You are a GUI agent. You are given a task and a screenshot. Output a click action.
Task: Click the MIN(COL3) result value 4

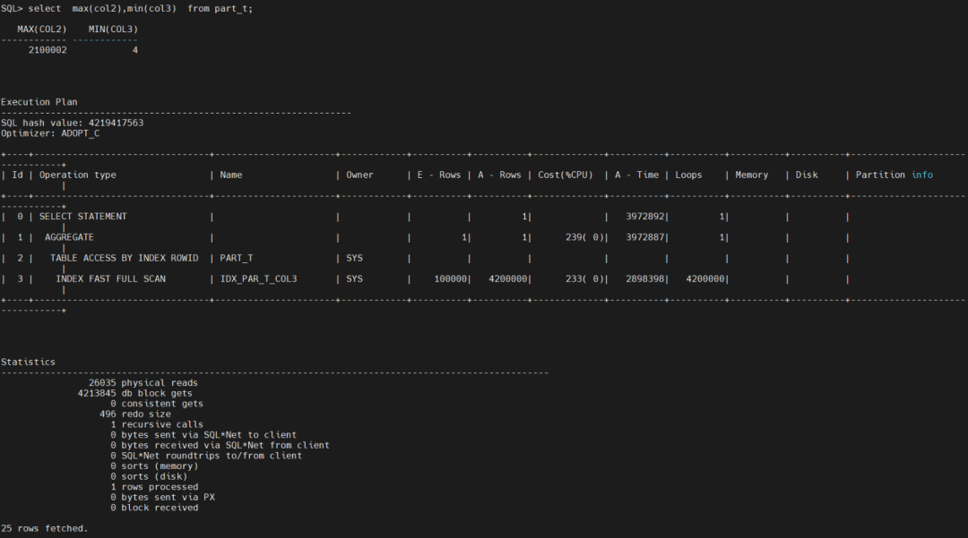pyautogui.click(x=134, y=50)
